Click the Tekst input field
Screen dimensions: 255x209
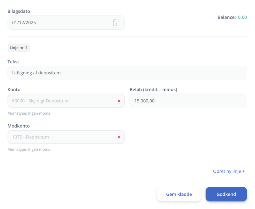[x=127, y=73]
